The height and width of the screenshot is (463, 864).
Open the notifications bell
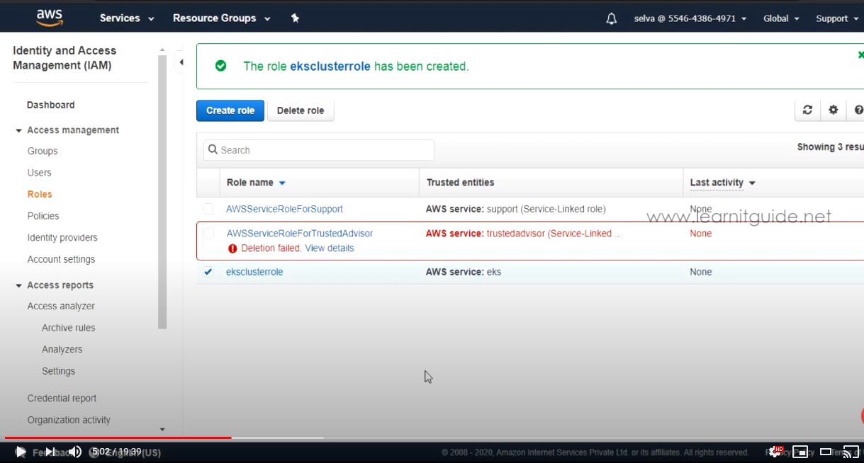point(612,19)
